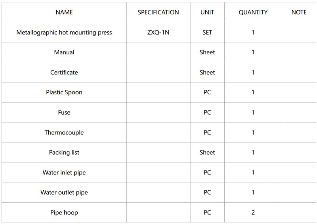Select the ZXQ-1N specification cell
The width and height of the screenshot is (317, 224).
(x=158, y=33)
